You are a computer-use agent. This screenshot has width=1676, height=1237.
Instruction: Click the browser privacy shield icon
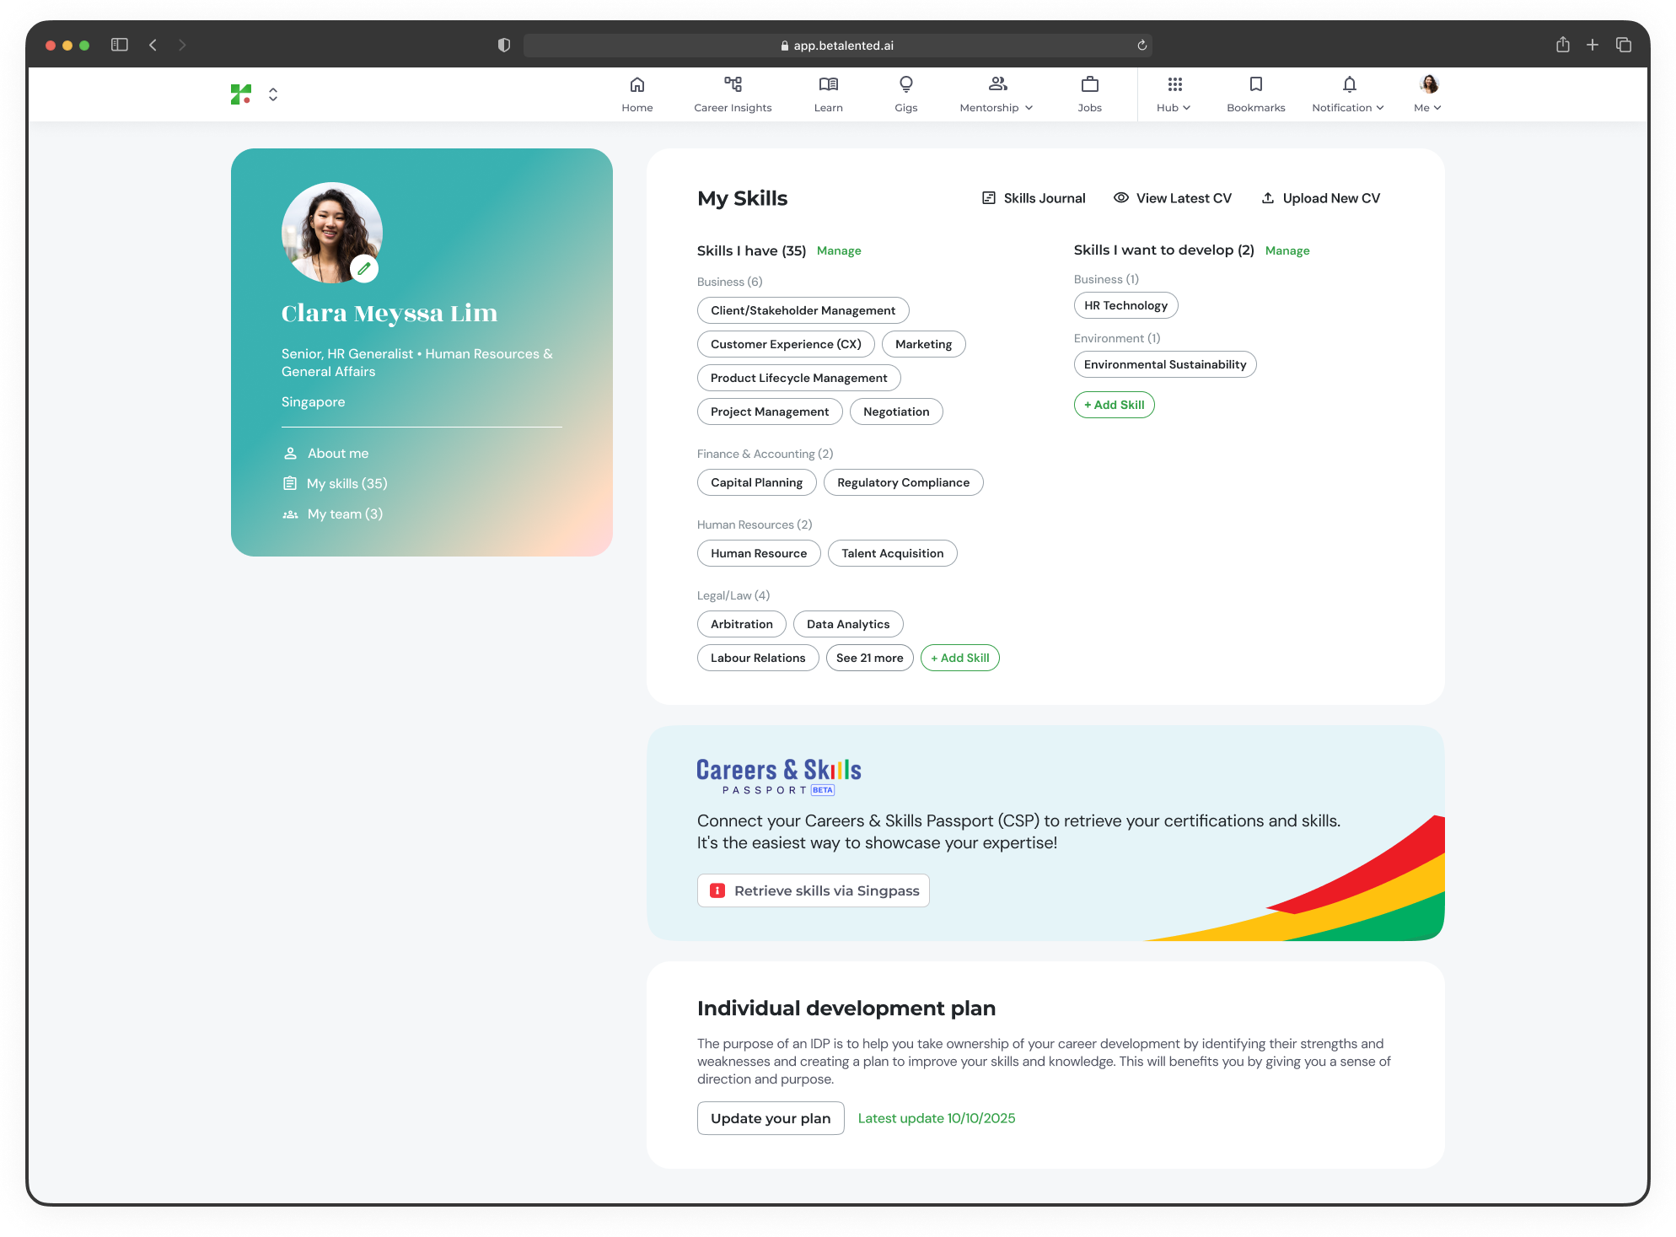pos(504,46)
